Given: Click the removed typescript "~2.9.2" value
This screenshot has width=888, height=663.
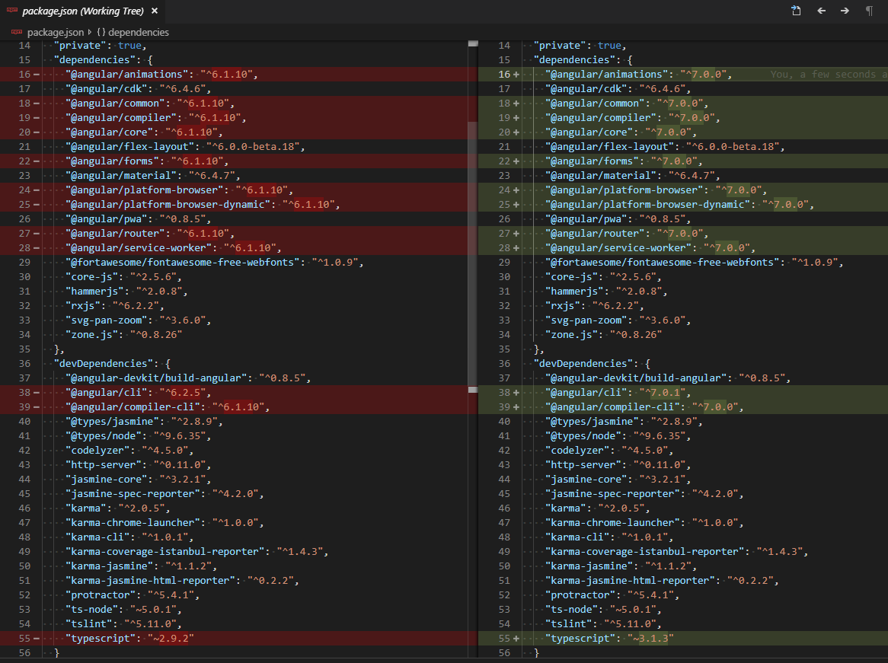Looking at the screenshot, I should coord(171,638).
